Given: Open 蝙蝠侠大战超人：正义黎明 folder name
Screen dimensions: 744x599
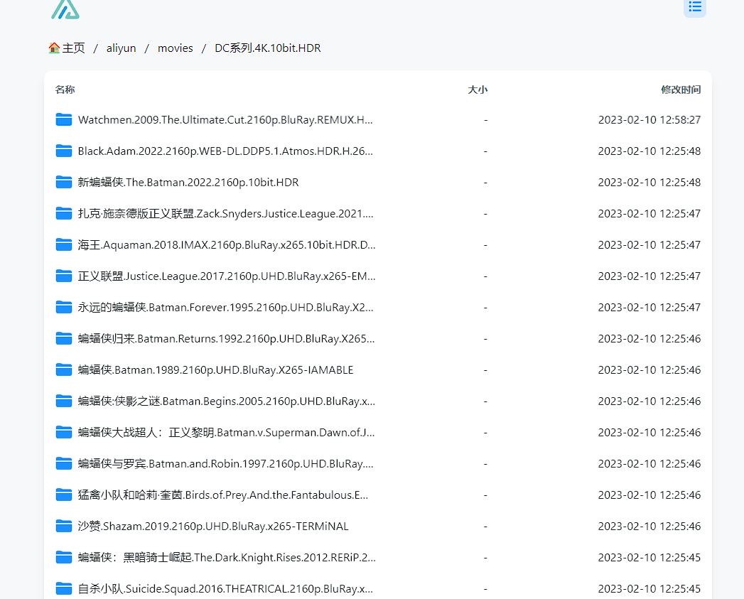Looking at the screenshot, I should 227,433.
